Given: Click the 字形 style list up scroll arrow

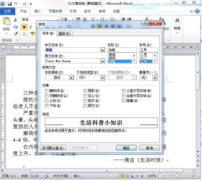Looking at the screenshot, I should coord(134,55).
